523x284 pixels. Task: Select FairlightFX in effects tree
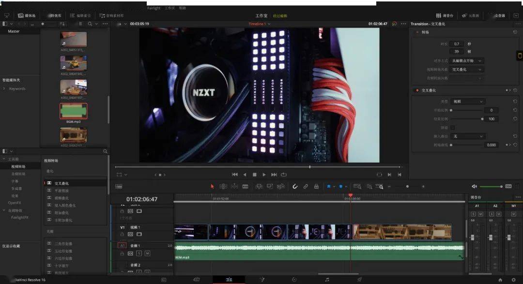click(x=20, y=217)
